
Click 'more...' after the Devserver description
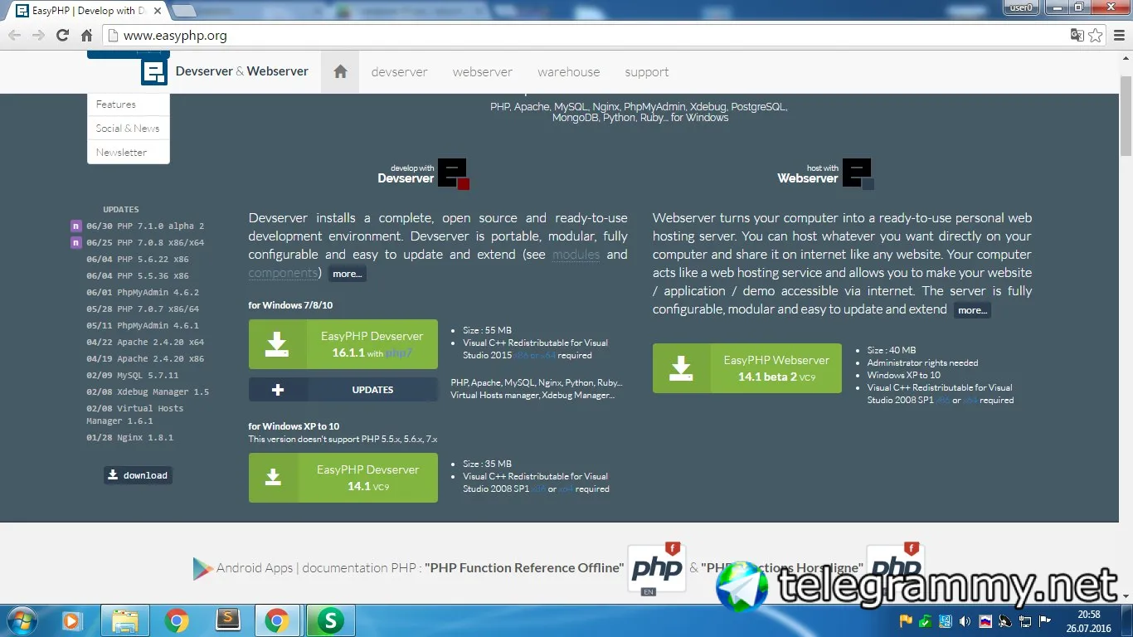point(348,274)
